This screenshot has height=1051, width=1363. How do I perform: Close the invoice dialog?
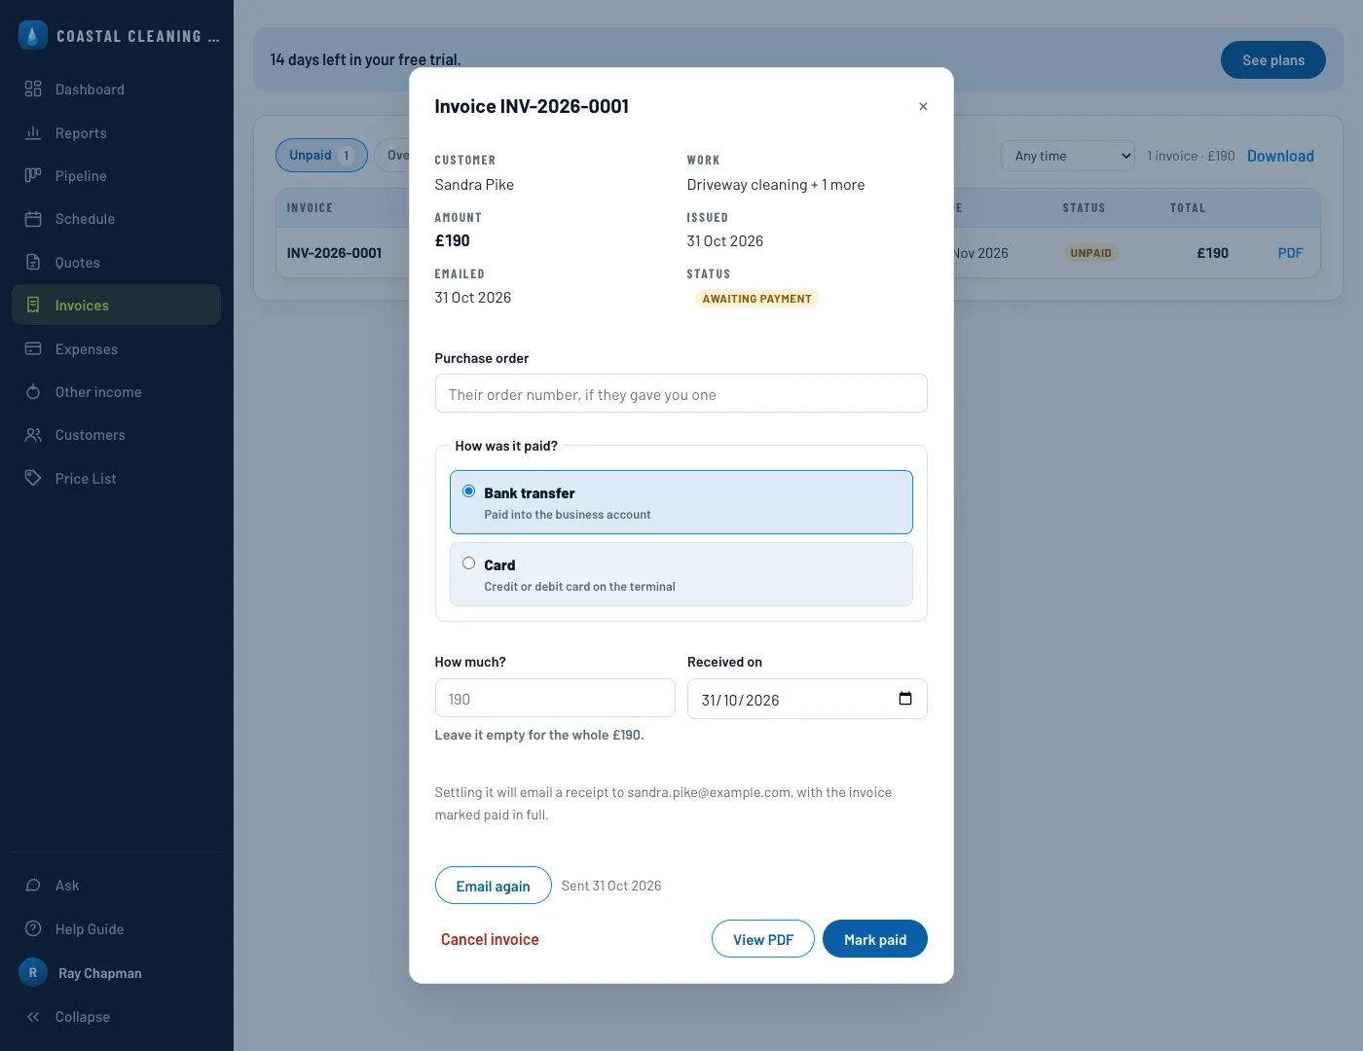tap(923, 106)
